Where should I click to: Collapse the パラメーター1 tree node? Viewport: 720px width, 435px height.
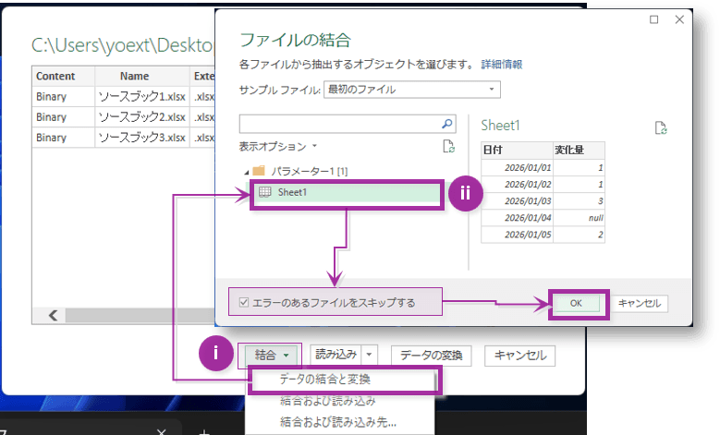247,172
